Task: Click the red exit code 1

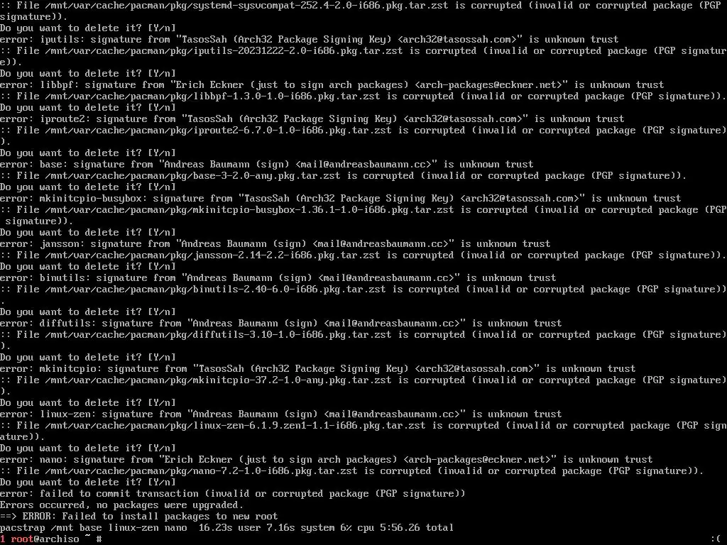Action: click(x=3, y=539)
